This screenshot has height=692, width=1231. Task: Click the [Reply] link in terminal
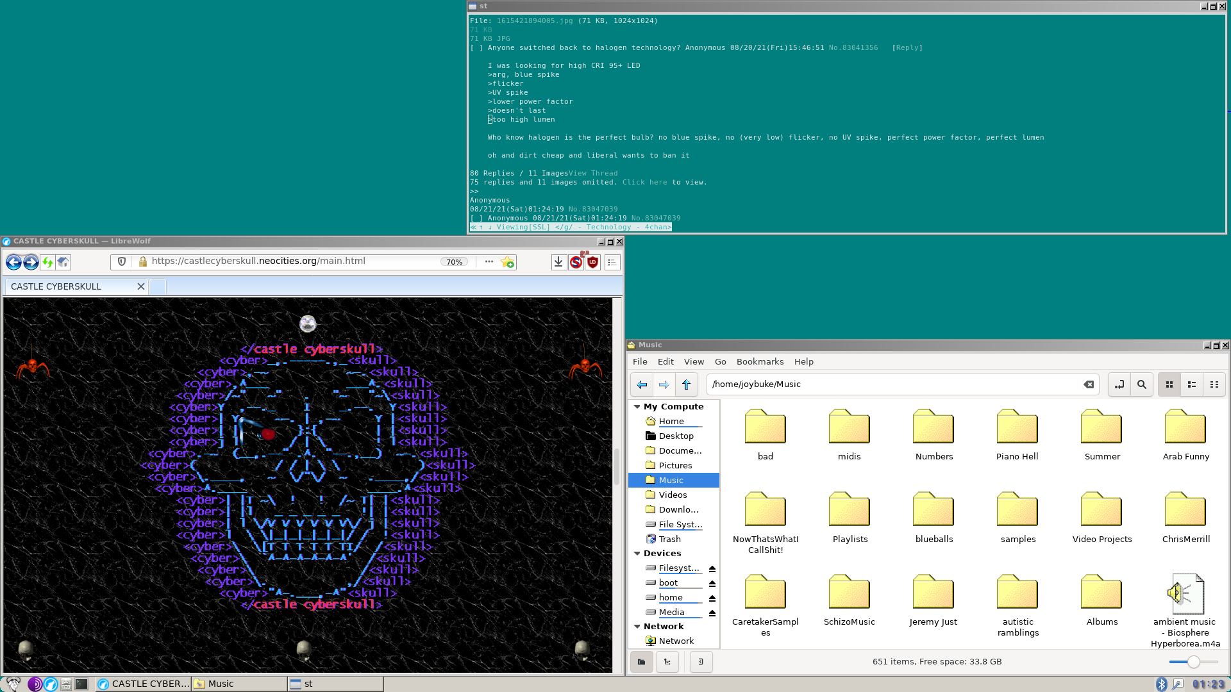click(x=907, y=48)
